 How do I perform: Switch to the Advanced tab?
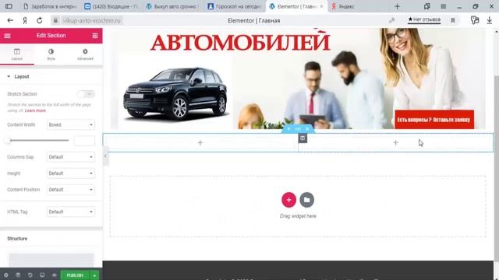click(85, 54)
